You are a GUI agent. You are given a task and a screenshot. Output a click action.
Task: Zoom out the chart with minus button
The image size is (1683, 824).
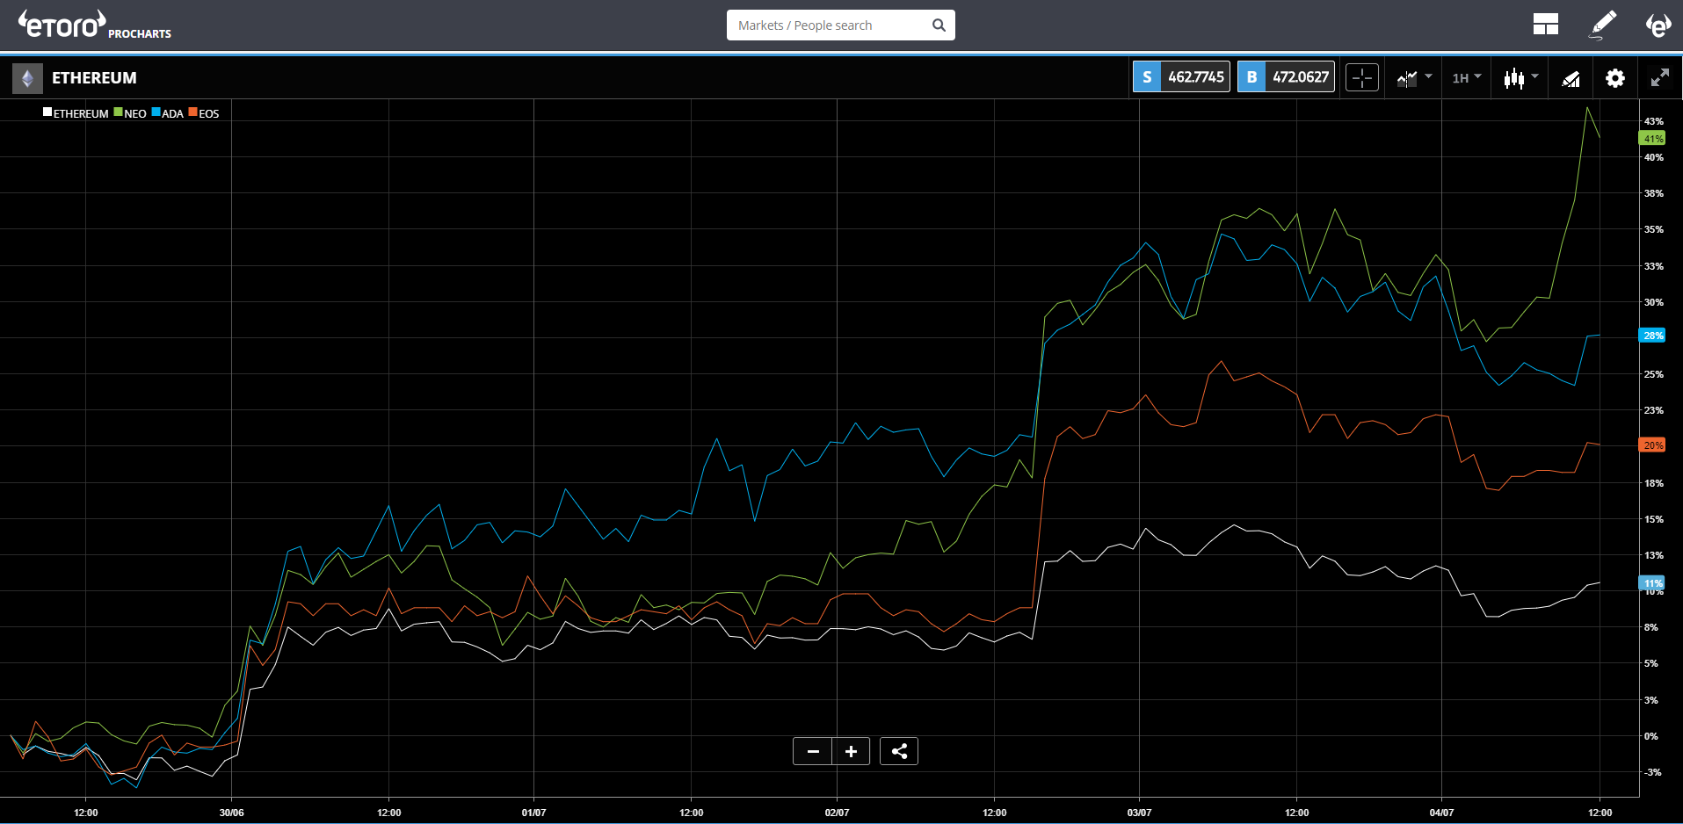(x=812, y=751)
